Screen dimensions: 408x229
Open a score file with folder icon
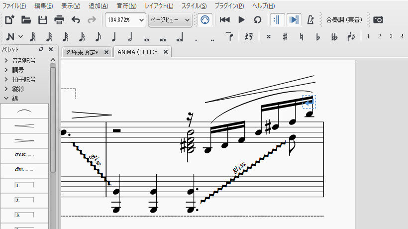[x=26, y=20]
